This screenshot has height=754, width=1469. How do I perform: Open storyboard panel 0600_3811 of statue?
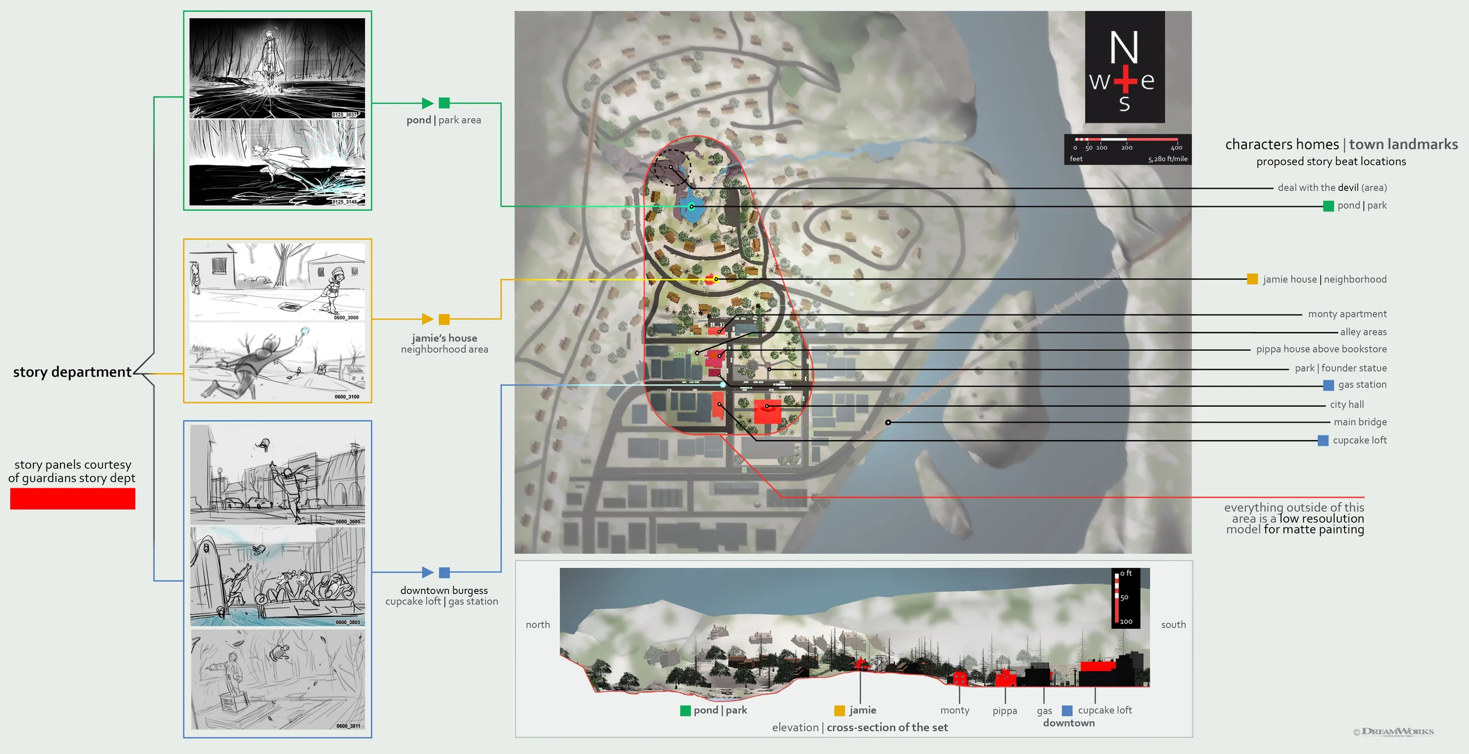pos(277,679)
